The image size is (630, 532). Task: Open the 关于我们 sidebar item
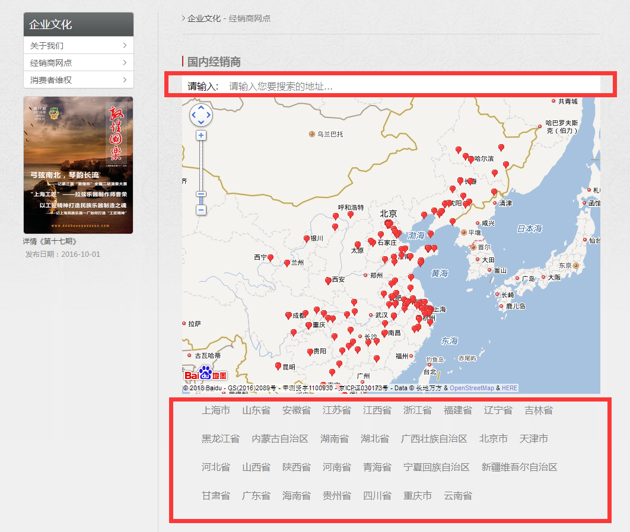78,46
